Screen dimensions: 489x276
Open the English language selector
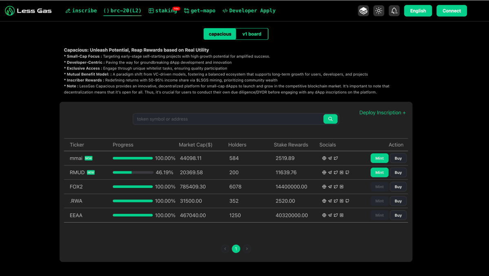pyautogui.click(x=418, y=11)
